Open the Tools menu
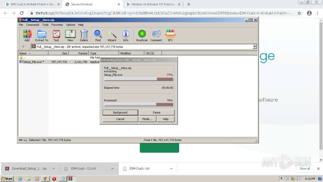Image resolution: width=323 pixels, height=182 pixels. point(45,25)
